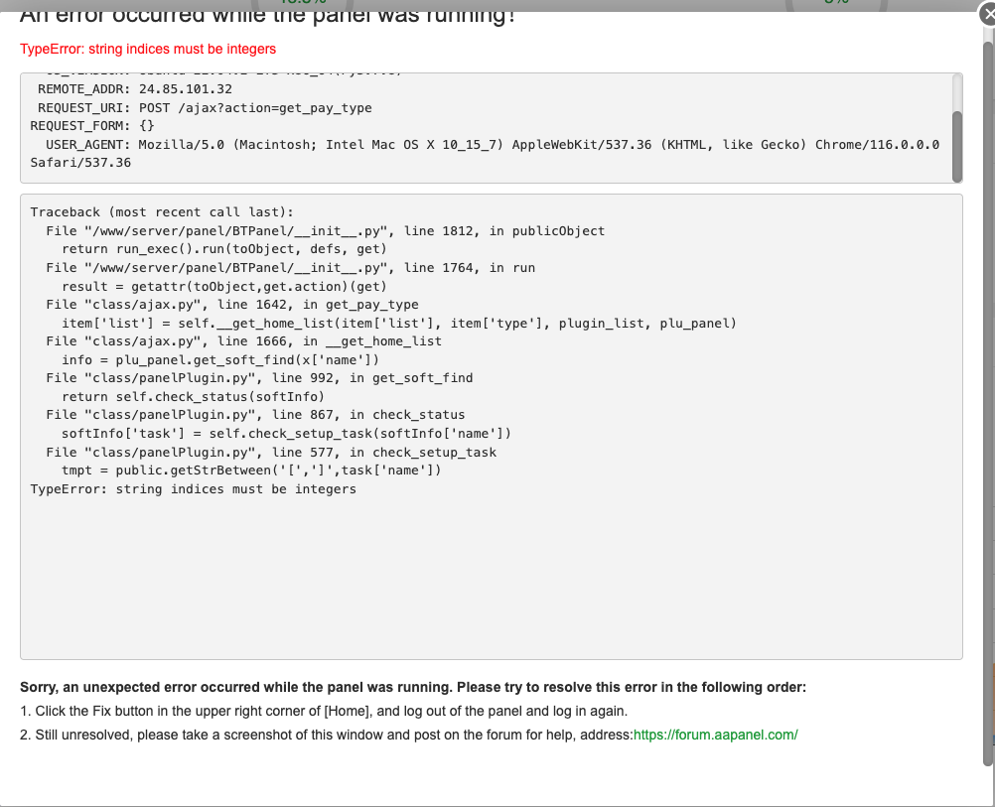Click step 1 'Click the Fix button' instruction
995x807 pixels.
pos(324,711)
